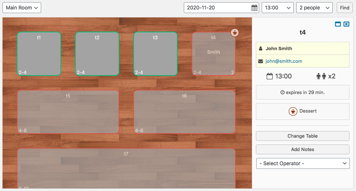Screen dimensions: 356x191
Task: Click the Dessert cup icon
Action: (x=293, y=111)
